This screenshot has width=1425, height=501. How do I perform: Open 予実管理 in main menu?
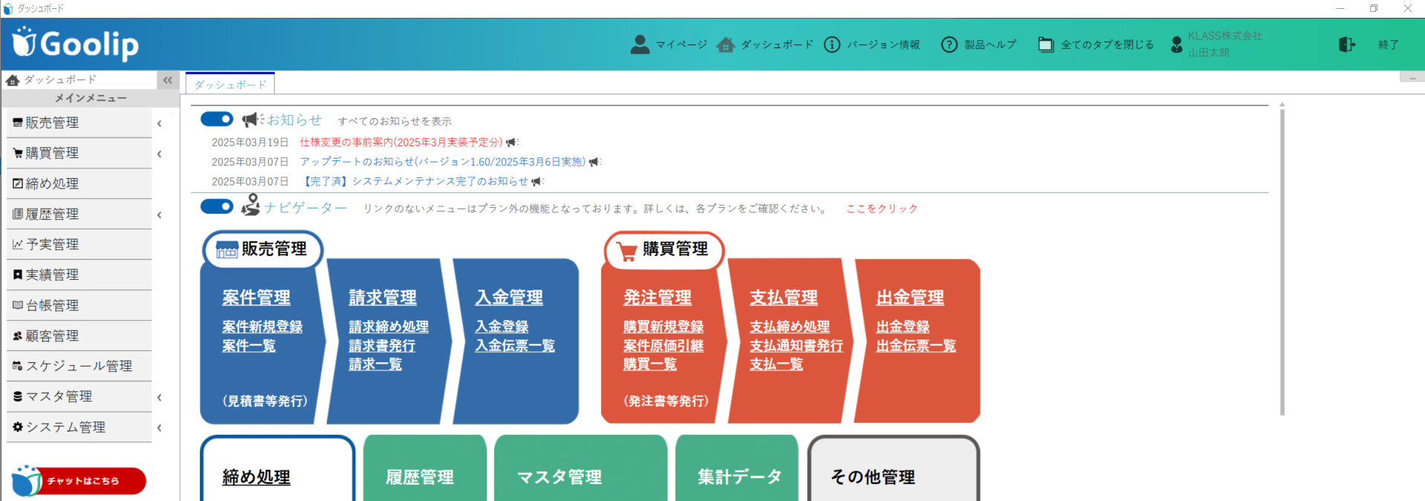pyautogui.click(x=79, y=244)
